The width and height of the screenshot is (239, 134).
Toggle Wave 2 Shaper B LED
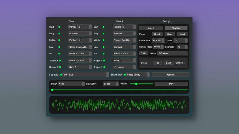point(104,67)
